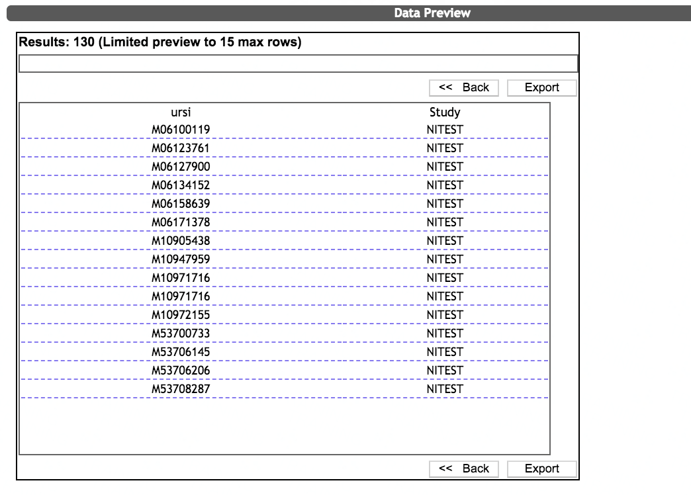Click the Data Preview title bar

[349, 13]
